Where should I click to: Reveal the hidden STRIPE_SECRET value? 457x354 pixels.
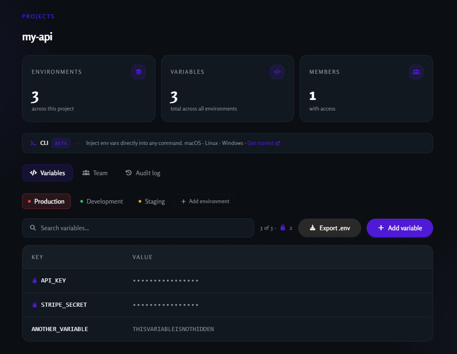tap(166, 304)
